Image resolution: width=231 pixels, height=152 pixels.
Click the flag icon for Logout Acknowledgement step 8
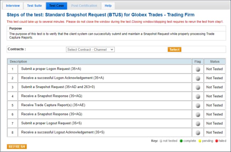click(x=198, y=132)
